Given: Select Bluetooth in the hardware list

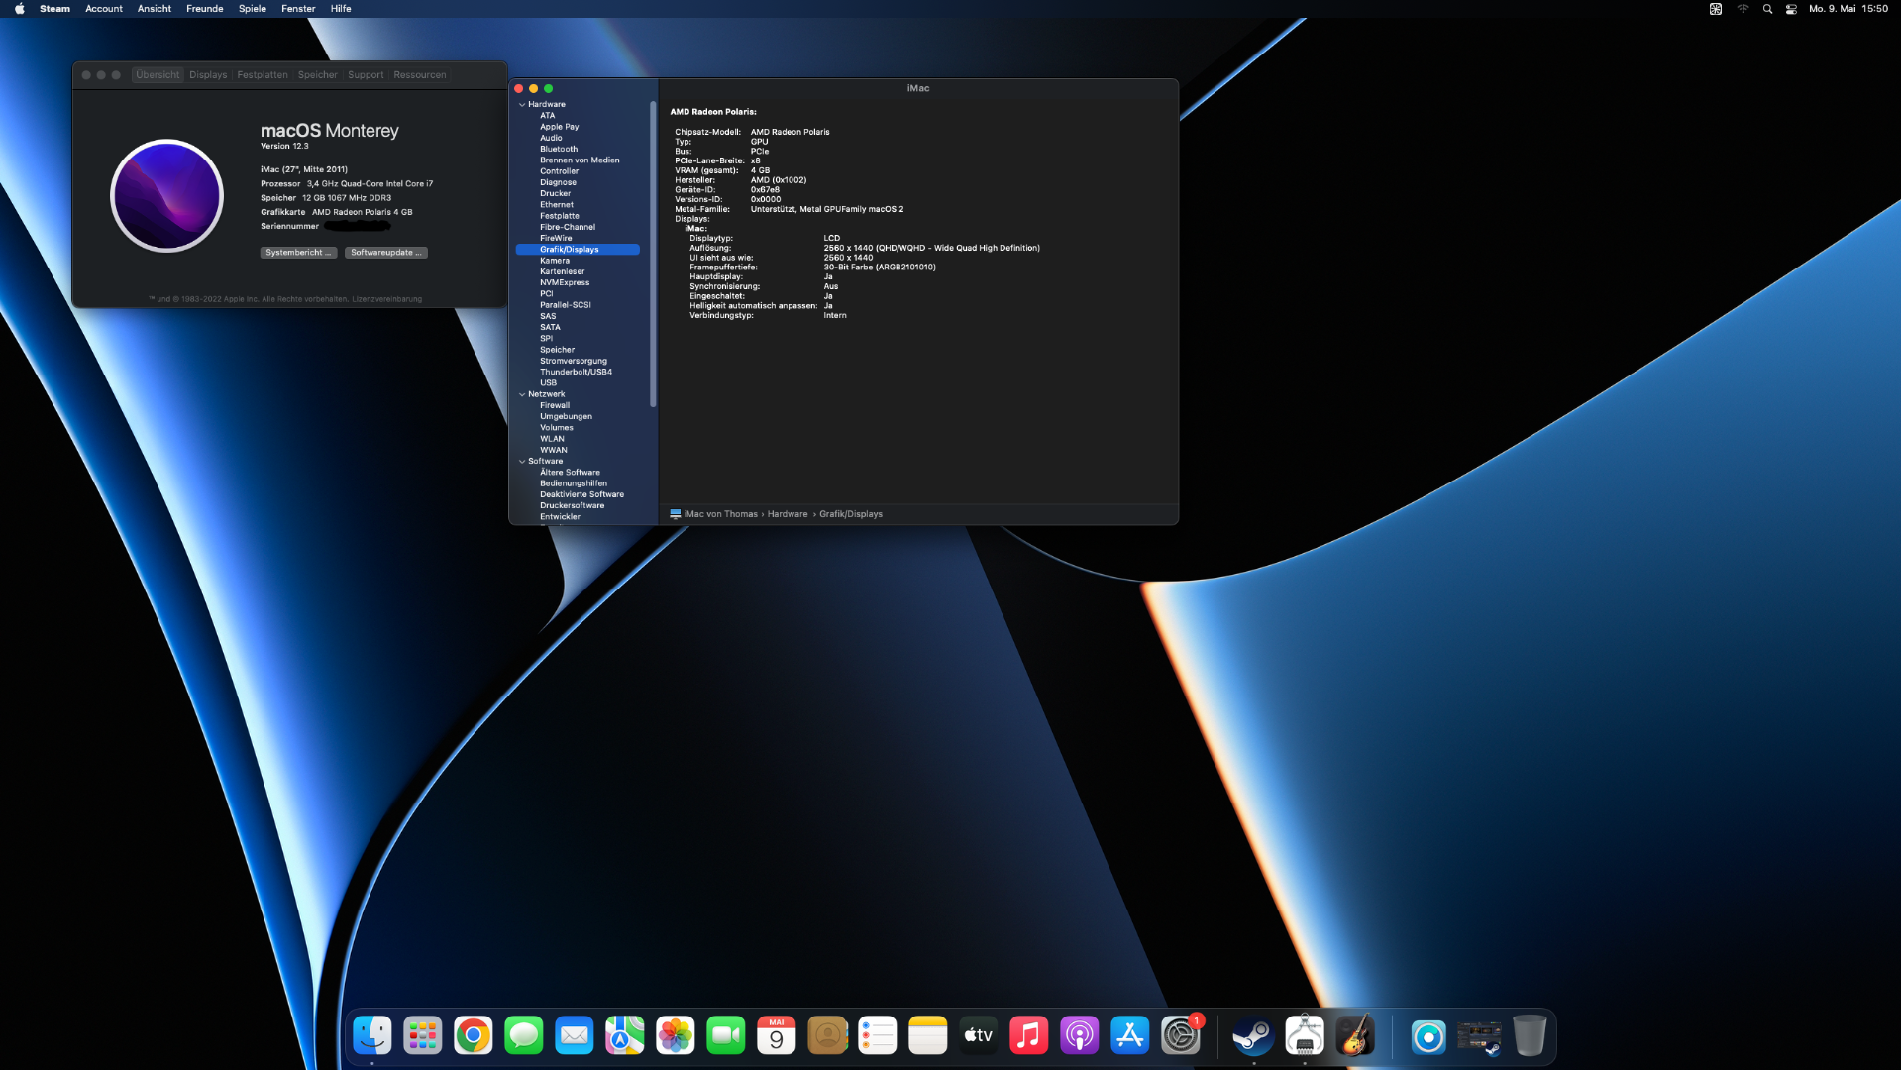Looking at the screenshot, I should [x=559, y=149].
